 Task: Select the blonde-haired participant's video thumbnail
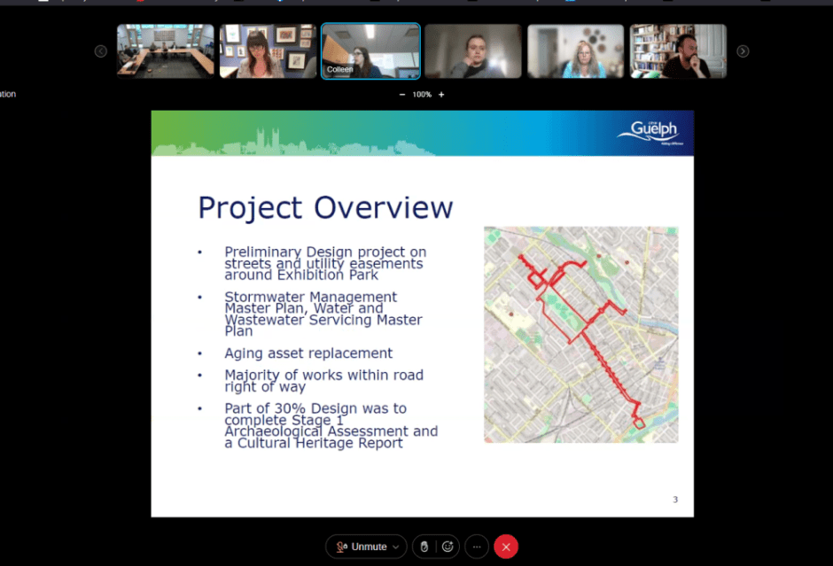(x=575, y=51)
